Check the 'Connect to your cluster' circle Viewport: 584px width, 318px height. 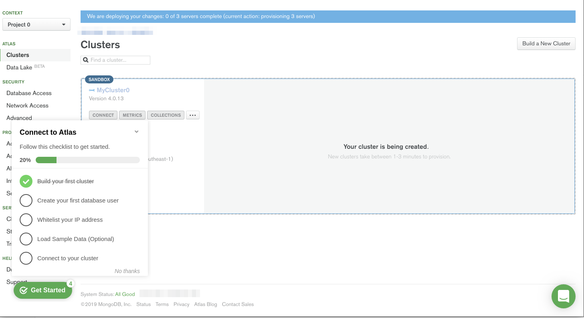(x=26, y=258)
